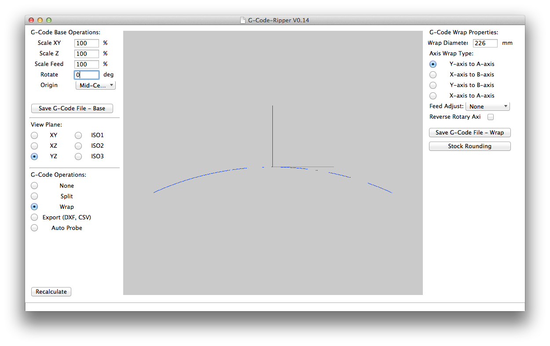Focus the Scale Feed input field
This screenshot has height=346, width=550.
coord(87,64)
